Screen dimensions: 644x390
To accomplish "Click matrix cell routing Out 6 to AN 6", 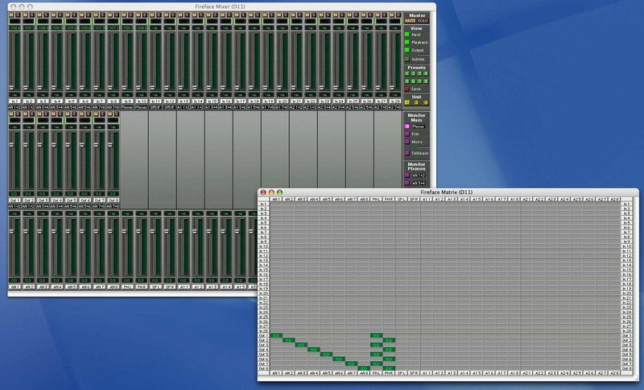I will 339,359.
